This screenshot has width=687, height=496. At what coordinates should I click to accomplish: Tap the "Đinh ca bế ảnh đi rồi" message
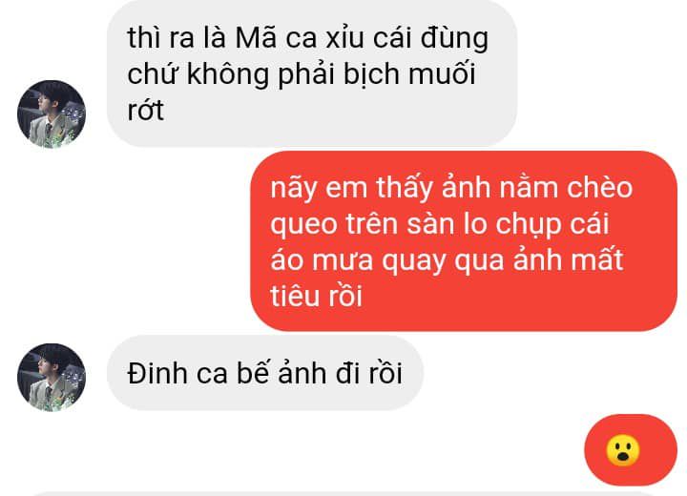[x=265, y=373]
